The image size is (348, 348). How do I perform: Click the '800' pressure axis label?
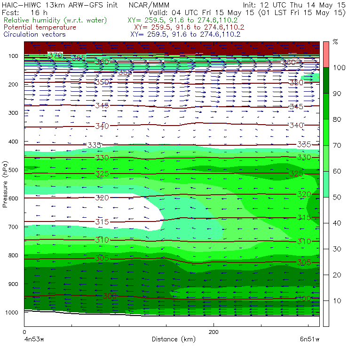(13, 255)
